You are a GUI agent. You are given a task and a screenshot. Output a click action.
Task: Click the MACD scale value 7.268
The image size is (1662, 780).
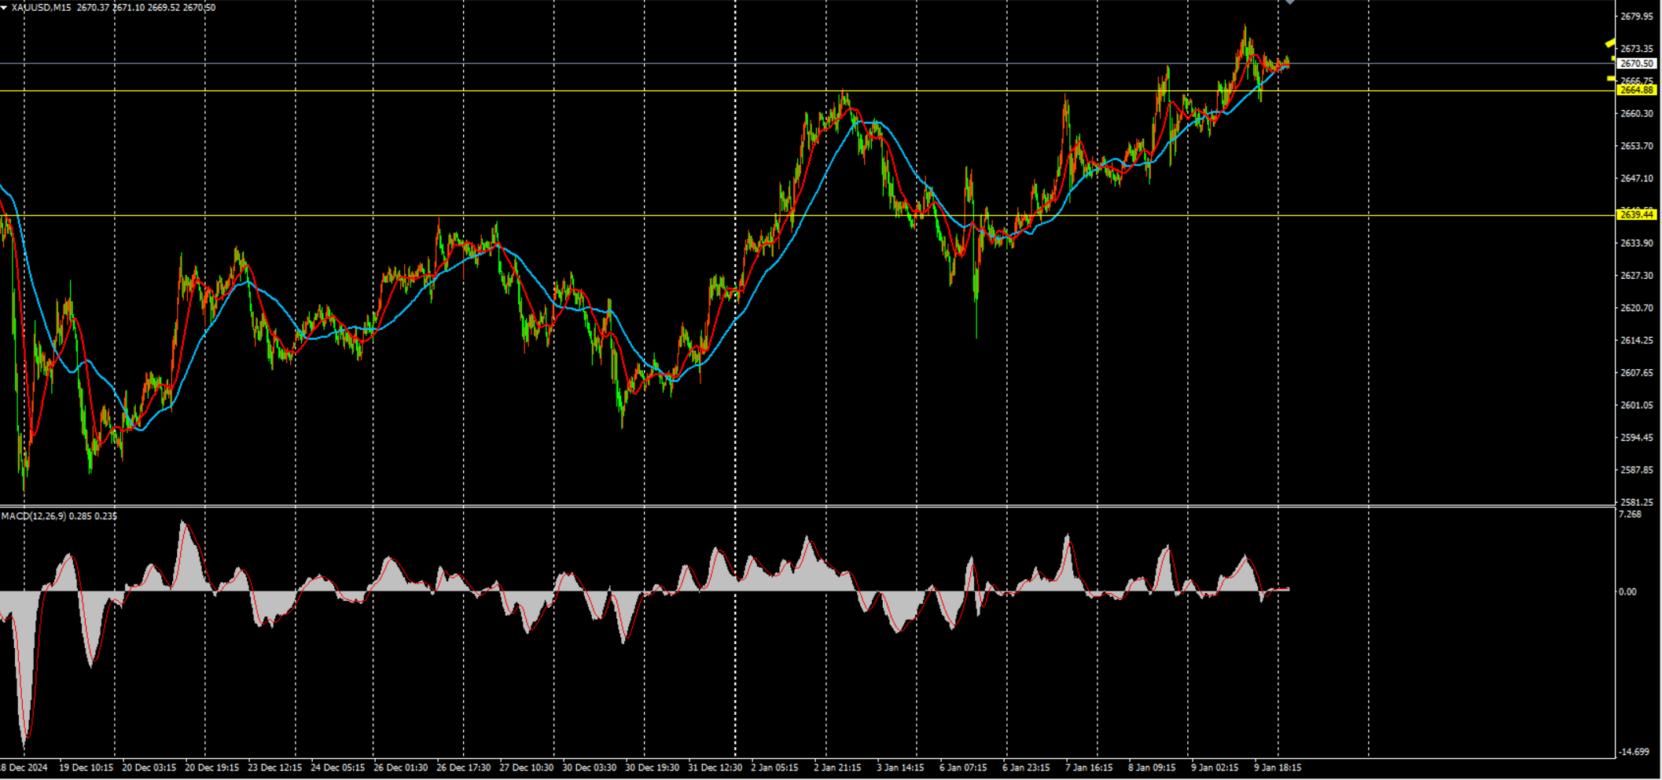(x=1630, y=515)
